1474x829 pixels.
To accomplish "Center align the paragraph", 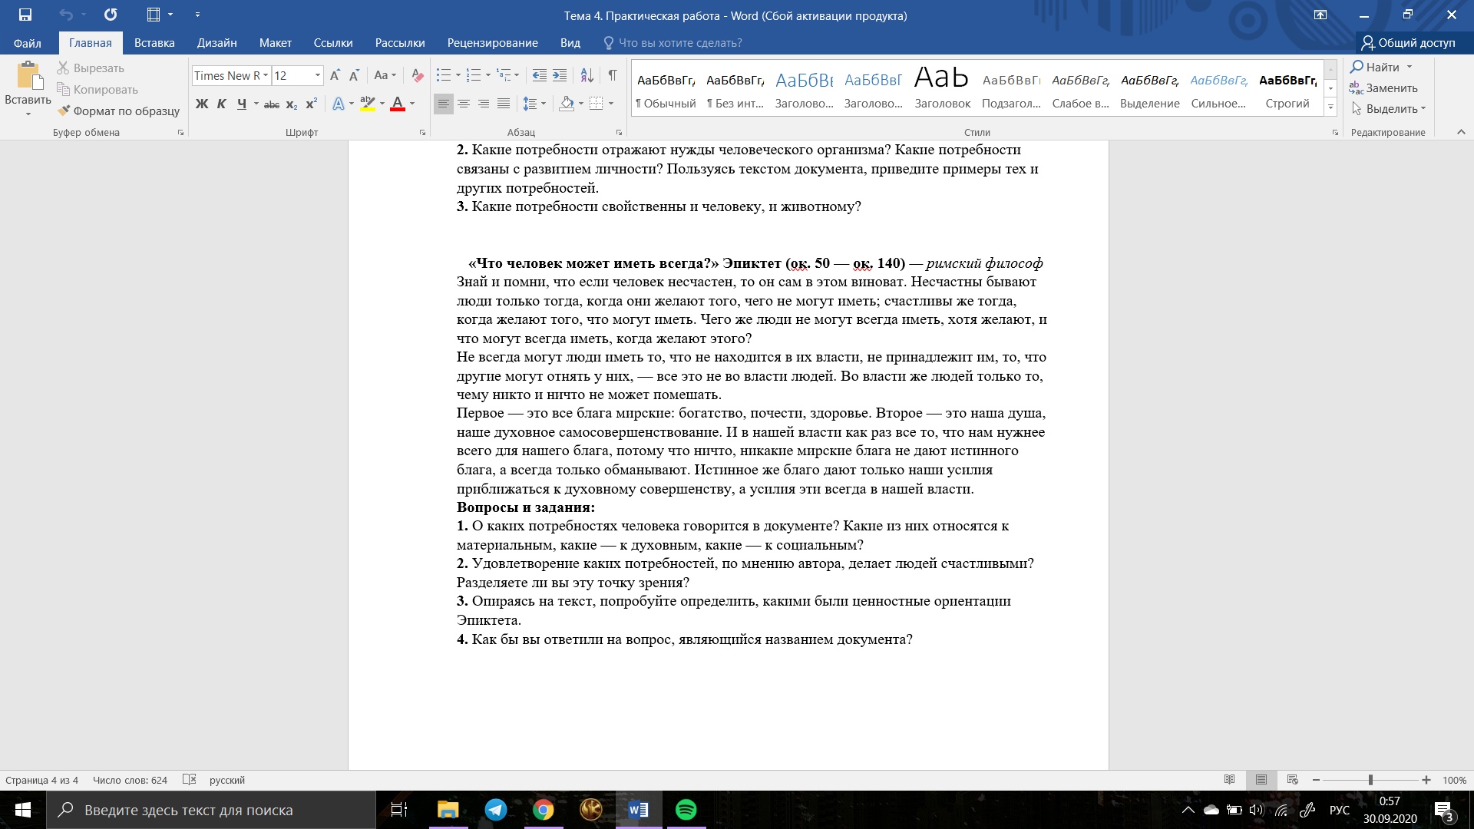I will (464, 104).
